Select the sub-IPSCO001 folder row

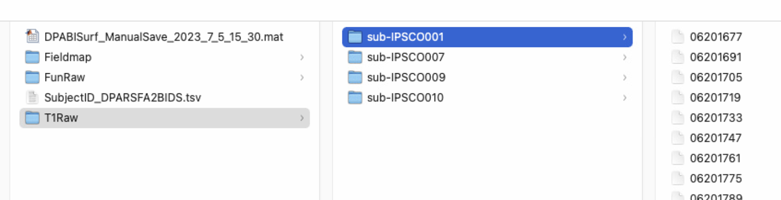click(x=487, y=37)
